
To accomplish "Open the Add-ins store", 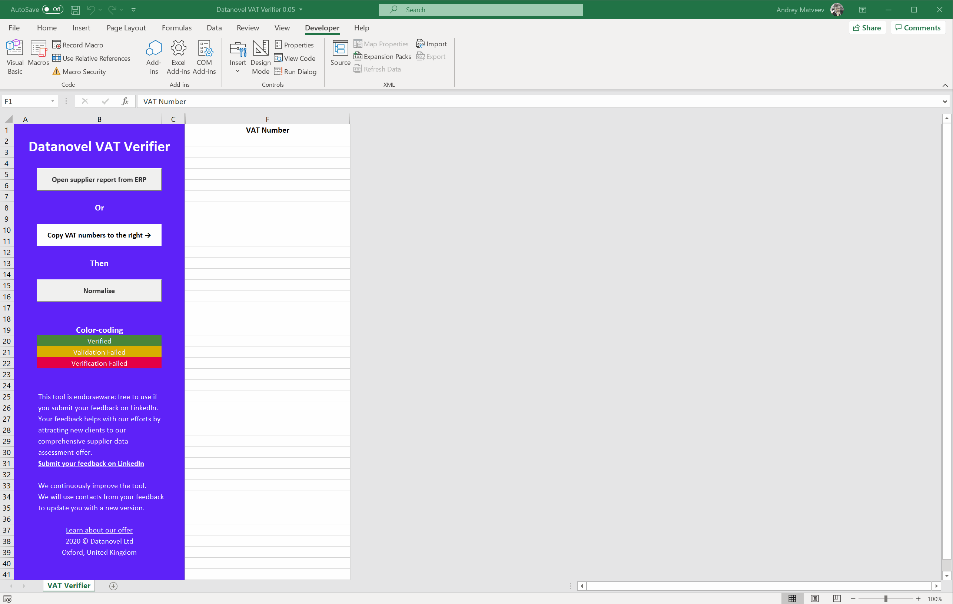I will 153,57.
